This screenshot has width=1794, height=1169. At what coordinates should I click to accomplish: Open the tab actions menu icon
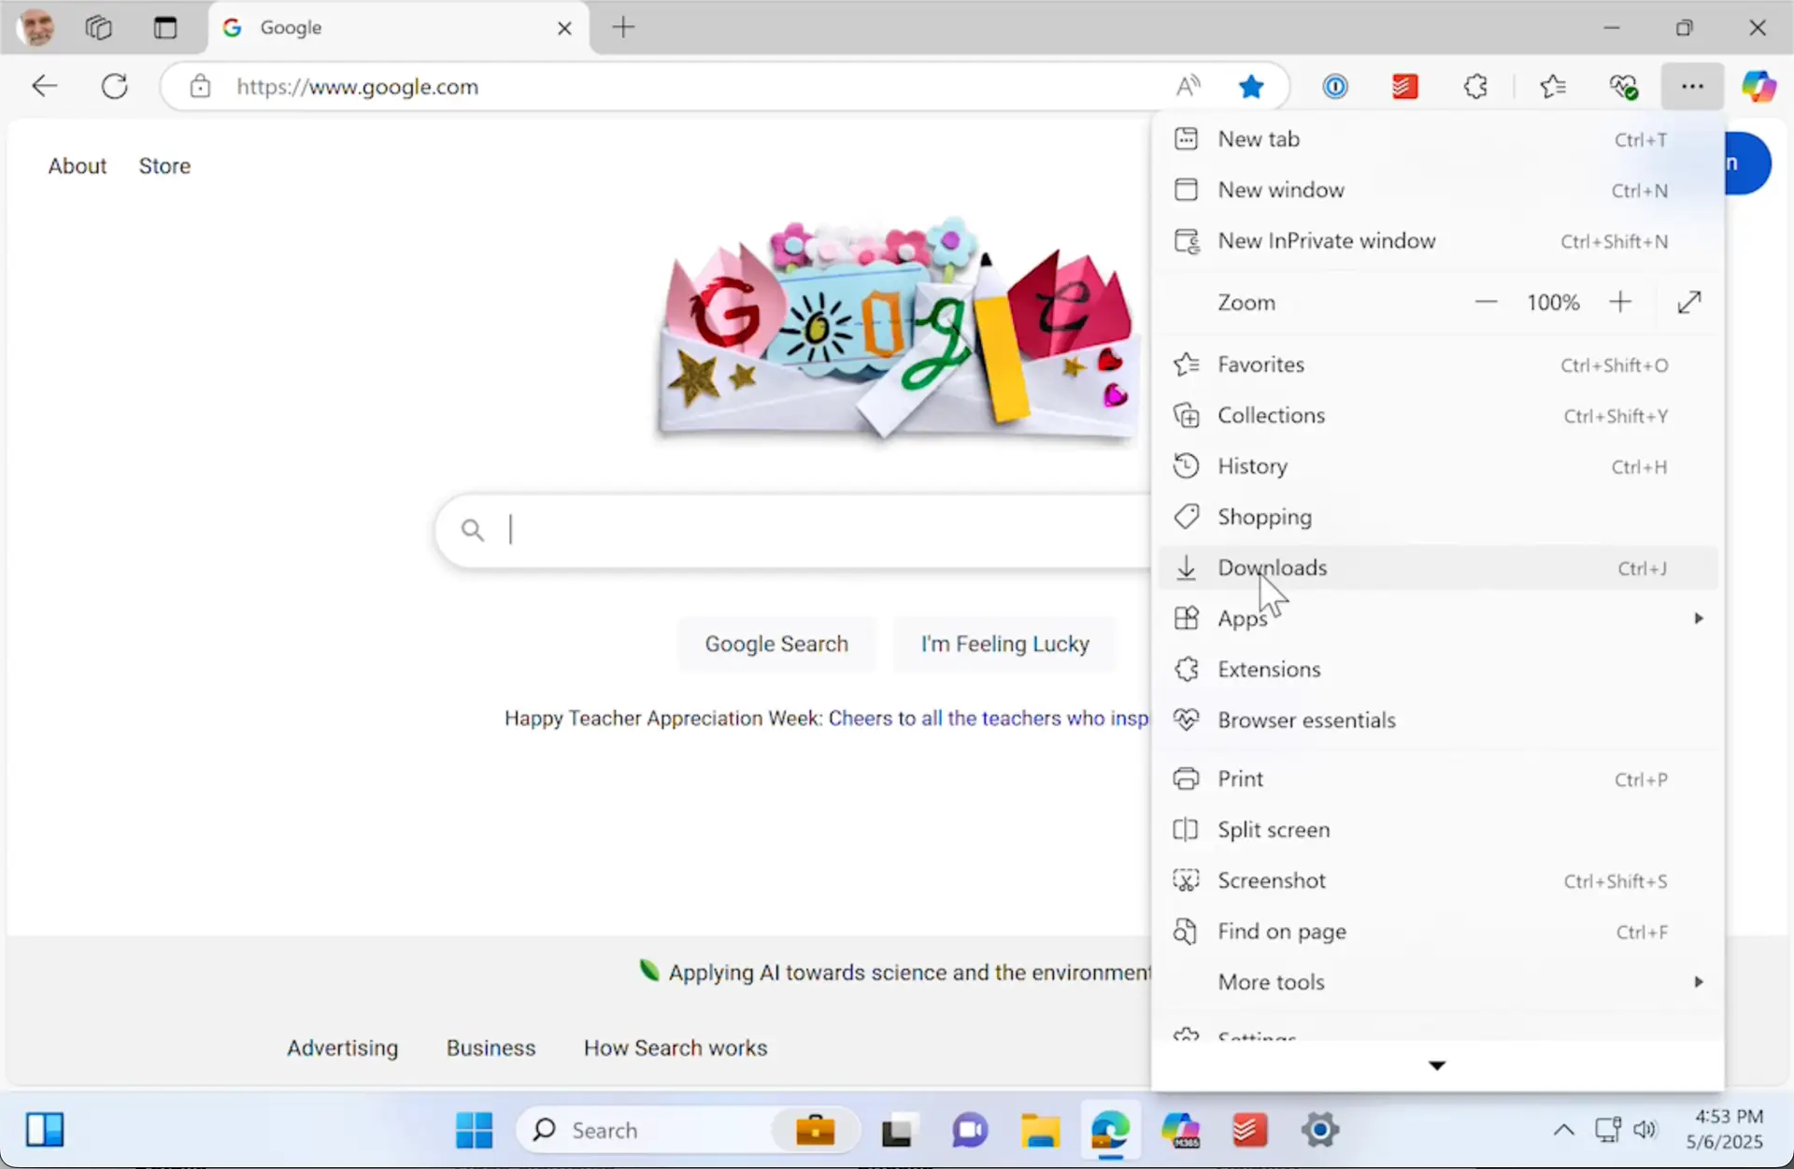(165, 27)
